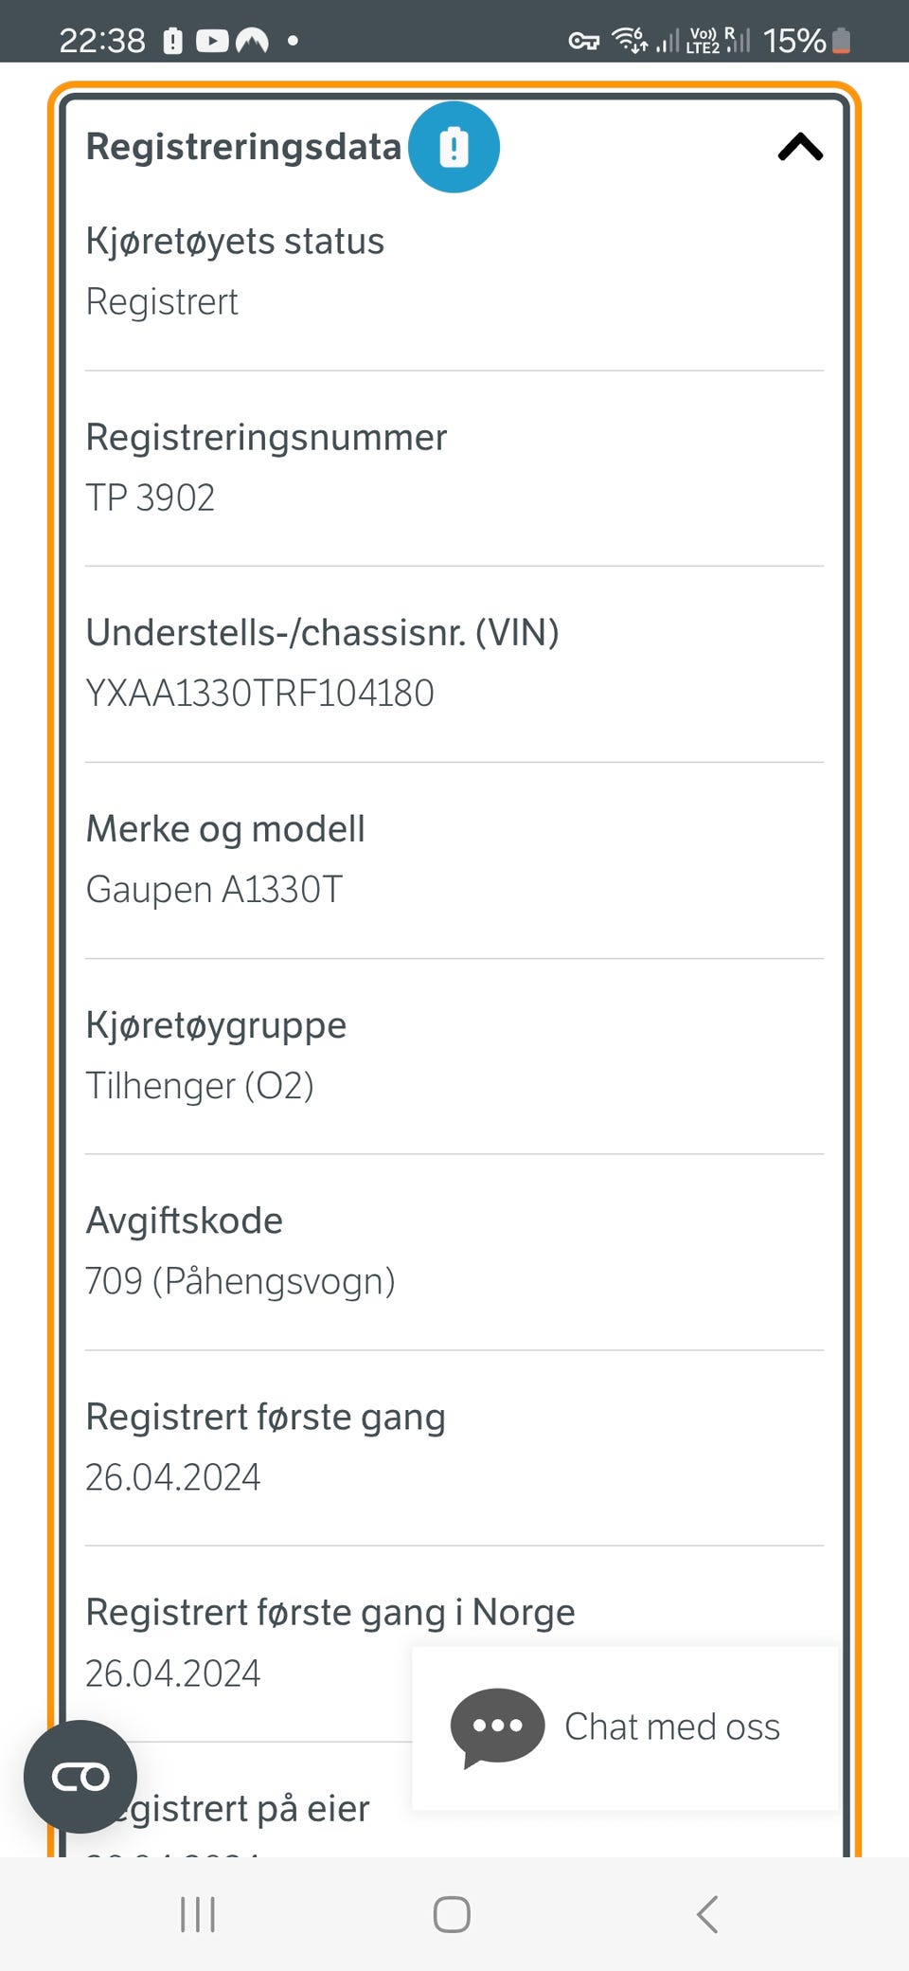This screenshot has height=1971, width=909.
Task: Collapse the Registreringsdata section chevron
Action: pyautogui.click(x=800, y=147)
